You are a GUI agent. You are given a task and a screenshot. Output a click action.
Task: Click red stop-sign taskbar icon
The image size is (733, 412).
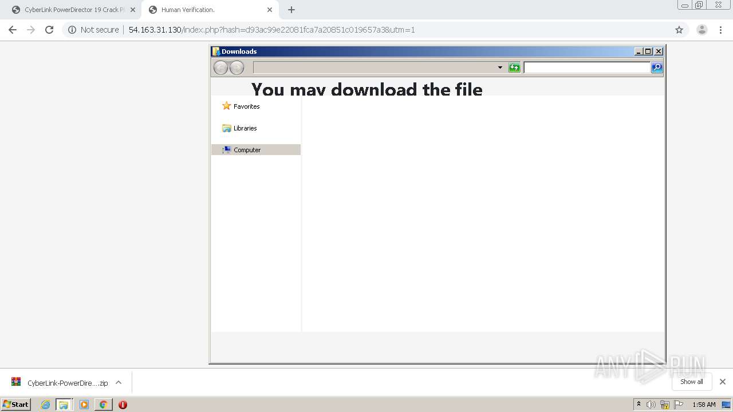pos(123,405)
